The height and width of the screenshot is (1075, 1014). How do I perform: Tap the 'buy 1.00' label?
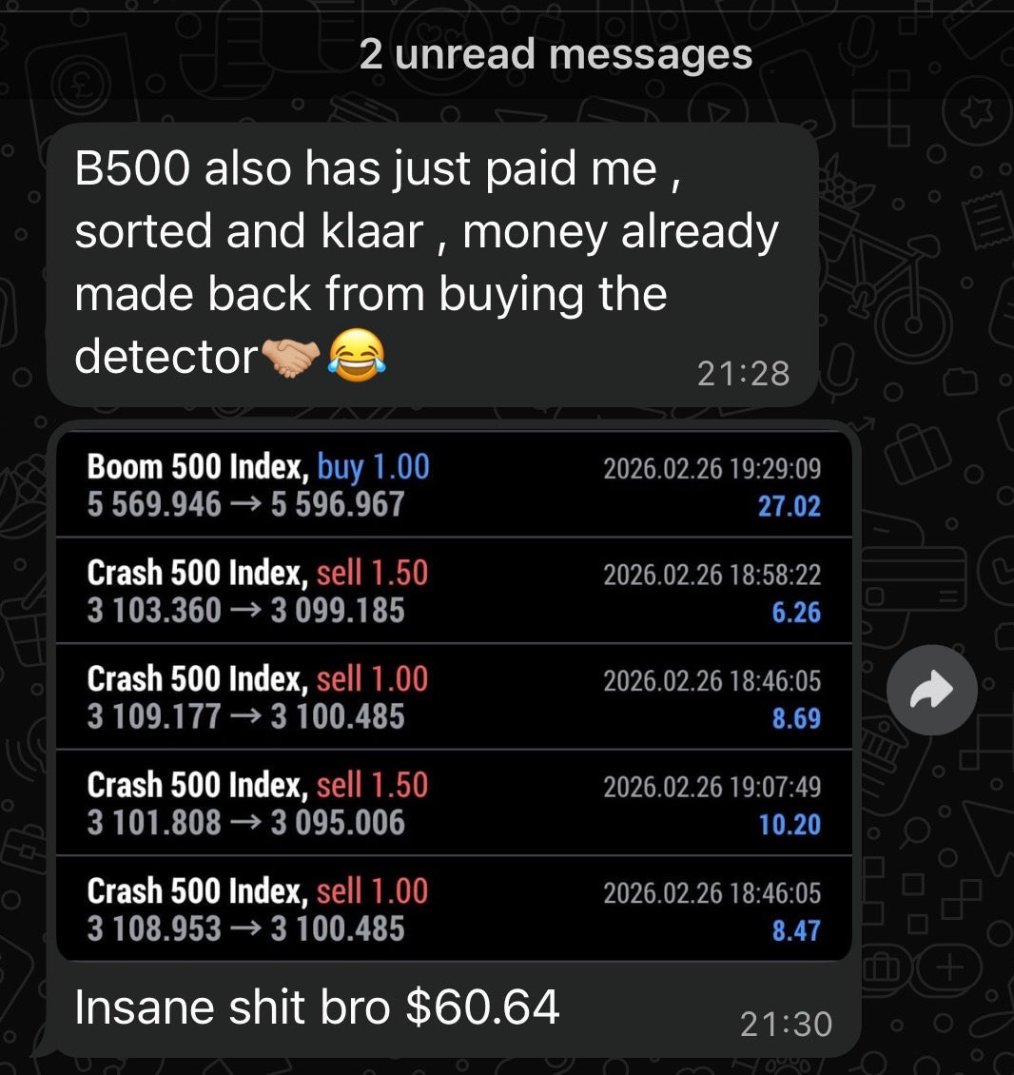click(x=374, y=467)
